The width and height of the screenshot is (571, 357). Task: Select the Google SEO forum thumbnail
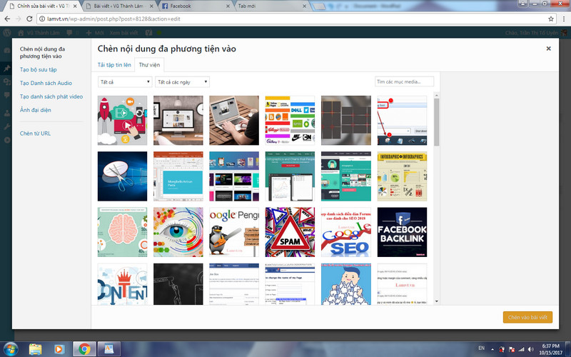[346, 232]
